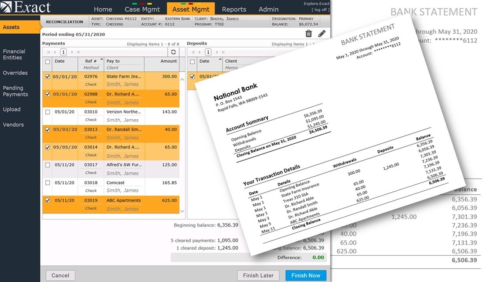Go to previous page of Deposits
The width and height of the screenshot is (502, 282).
200,52
